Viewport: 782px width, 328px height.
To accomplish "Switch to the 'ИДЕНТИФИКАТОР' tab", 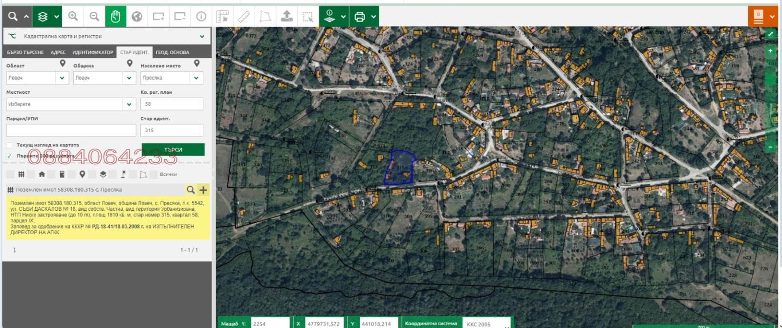I will click(x=92, y=52).
